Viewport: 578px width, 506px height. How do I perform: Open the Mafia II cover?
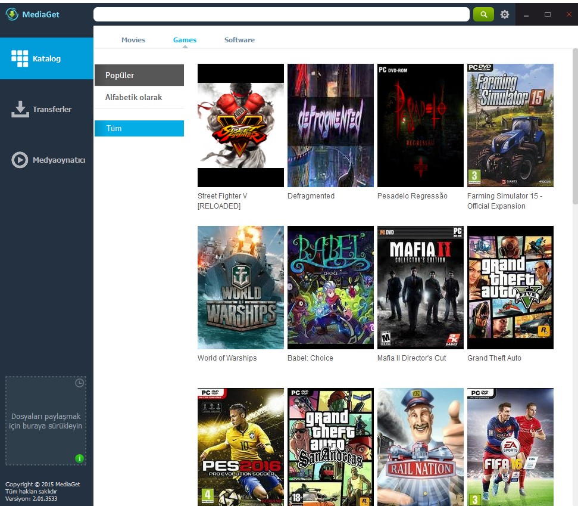click(x=421, y=287)
